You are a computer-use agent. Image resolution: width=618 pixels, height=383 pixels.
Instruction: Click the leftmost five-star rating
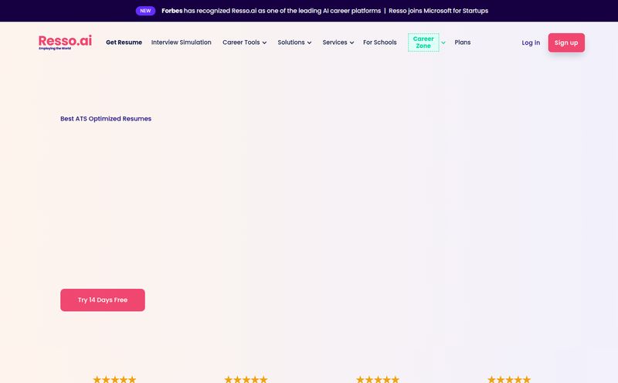coord(114,379)
